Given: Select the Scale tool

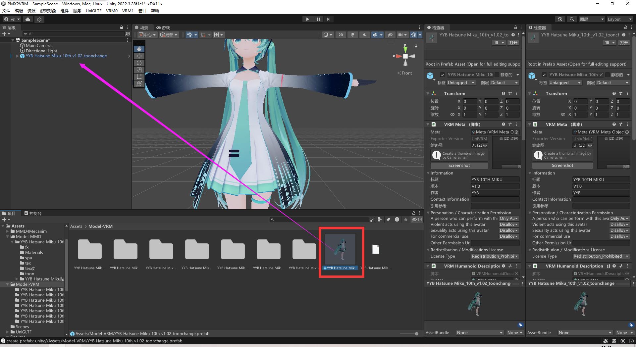Looking at the screenshot, I should [x=139, y=70].
